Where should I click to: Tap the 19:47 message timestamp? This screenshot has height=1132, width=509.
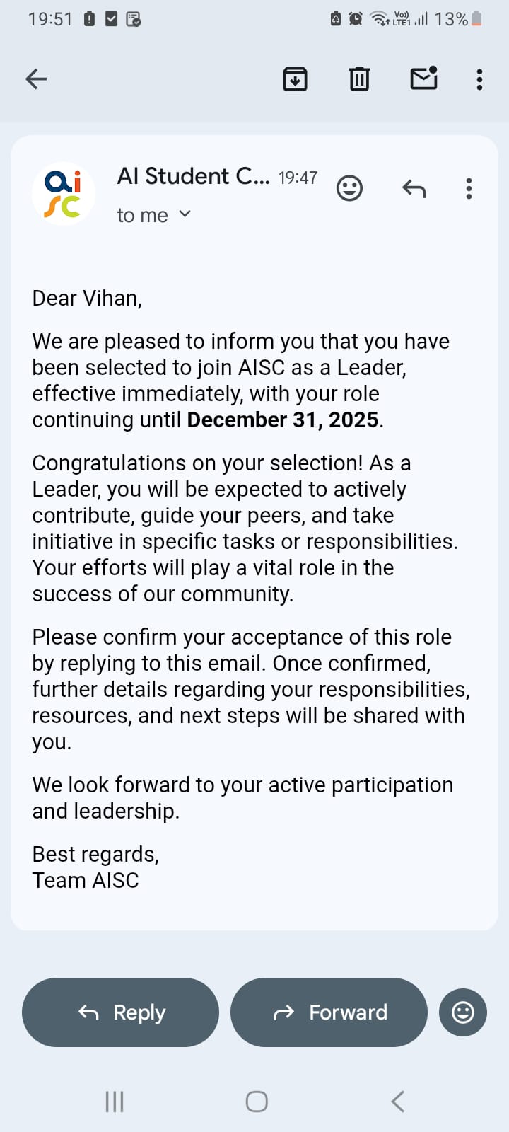298,178
